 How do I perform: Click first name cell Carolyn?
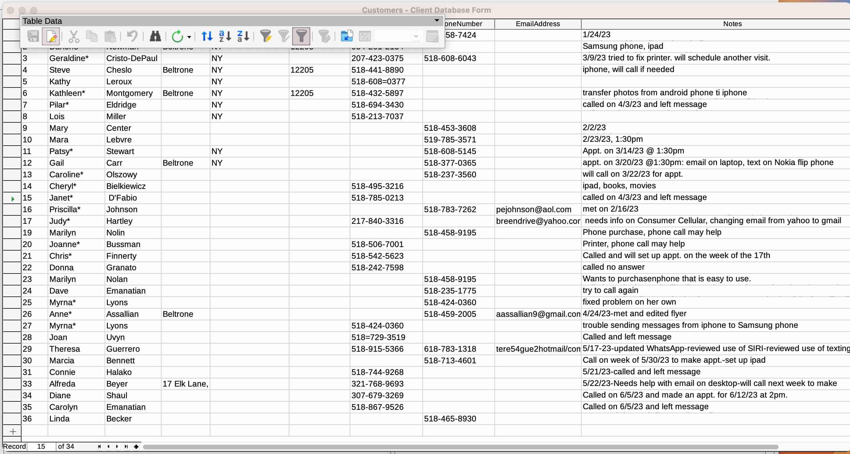click(76, 407)
